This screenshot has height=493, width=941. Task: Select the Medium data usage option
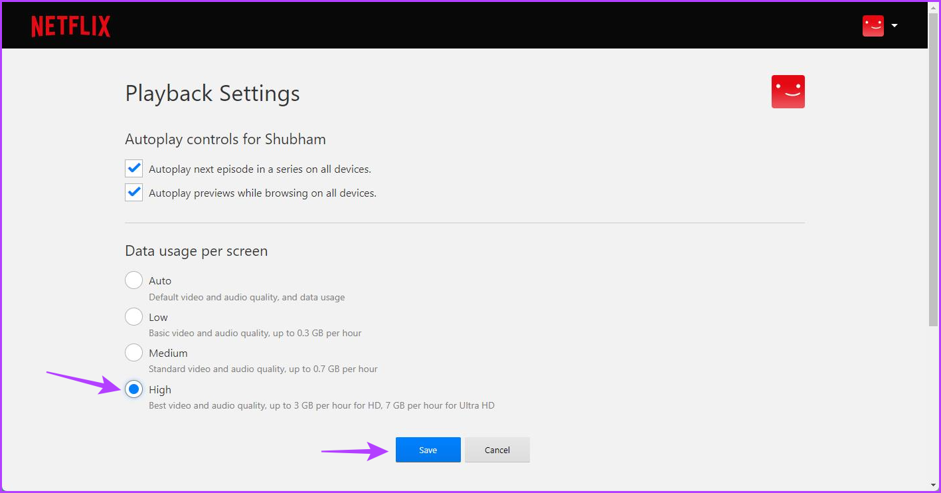(x=133, y=353)
